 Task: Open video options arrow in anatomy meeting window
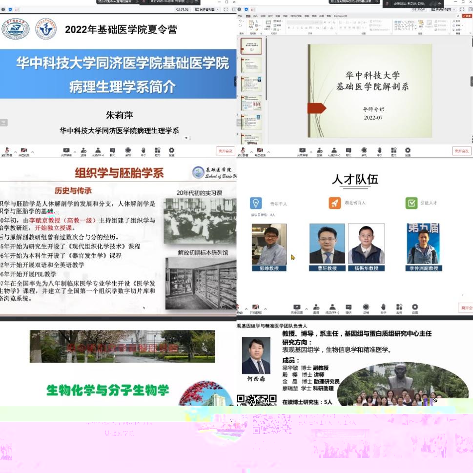[268, 152]
